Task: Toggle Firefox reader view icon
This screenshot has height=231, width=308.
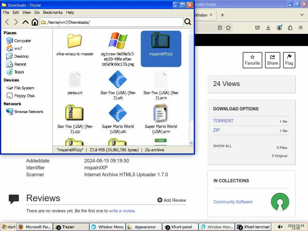Action: [x=220, y=28]
